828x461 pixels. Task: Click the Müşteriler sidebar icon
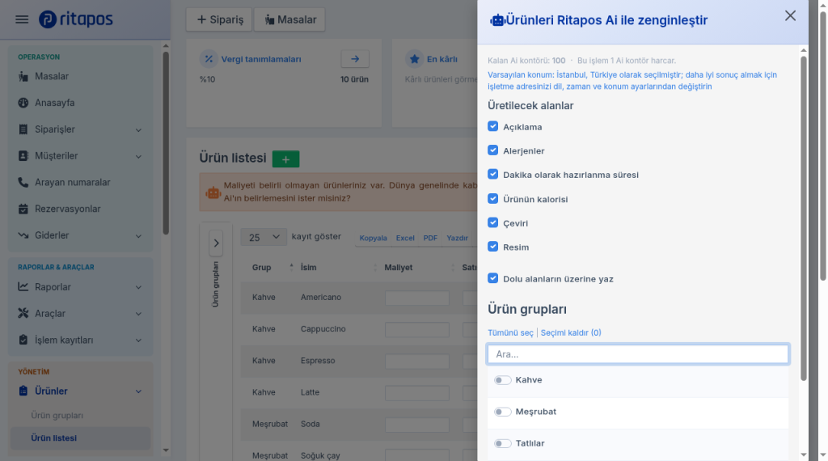23,156
